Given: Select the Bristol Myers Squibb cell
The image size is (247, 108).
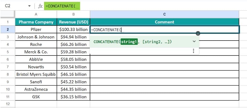Looking at the screenshot, I should click(x=36, y=74).
